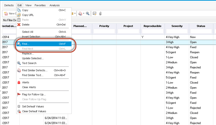Viewport: 216px width, 125px height.
Task: Click the Find Similar Defects toolbar icon
Action: tap(80, 13)
